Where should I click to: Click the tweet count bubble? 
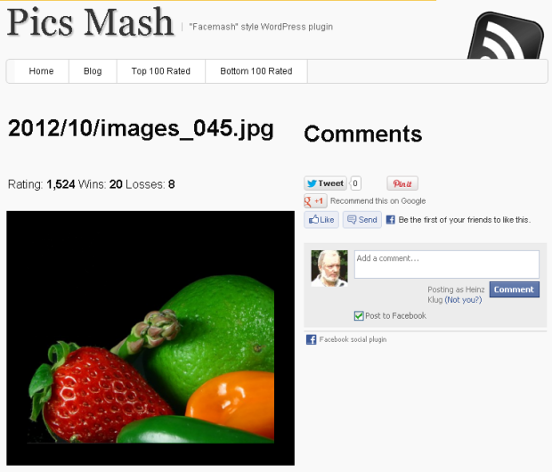pos(355,183)
